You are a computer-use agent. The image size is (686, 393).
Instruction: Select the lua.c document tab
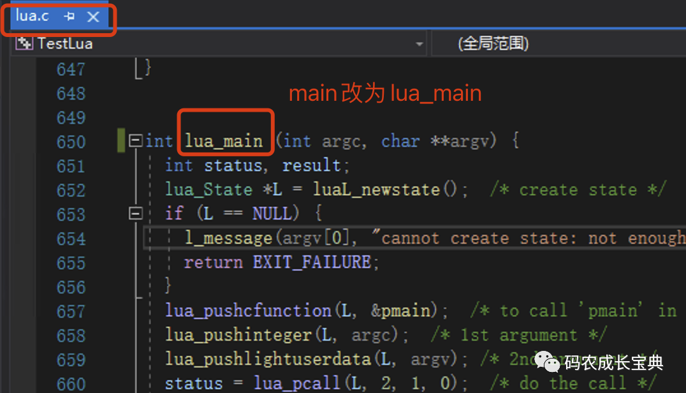tap(32, 17)
